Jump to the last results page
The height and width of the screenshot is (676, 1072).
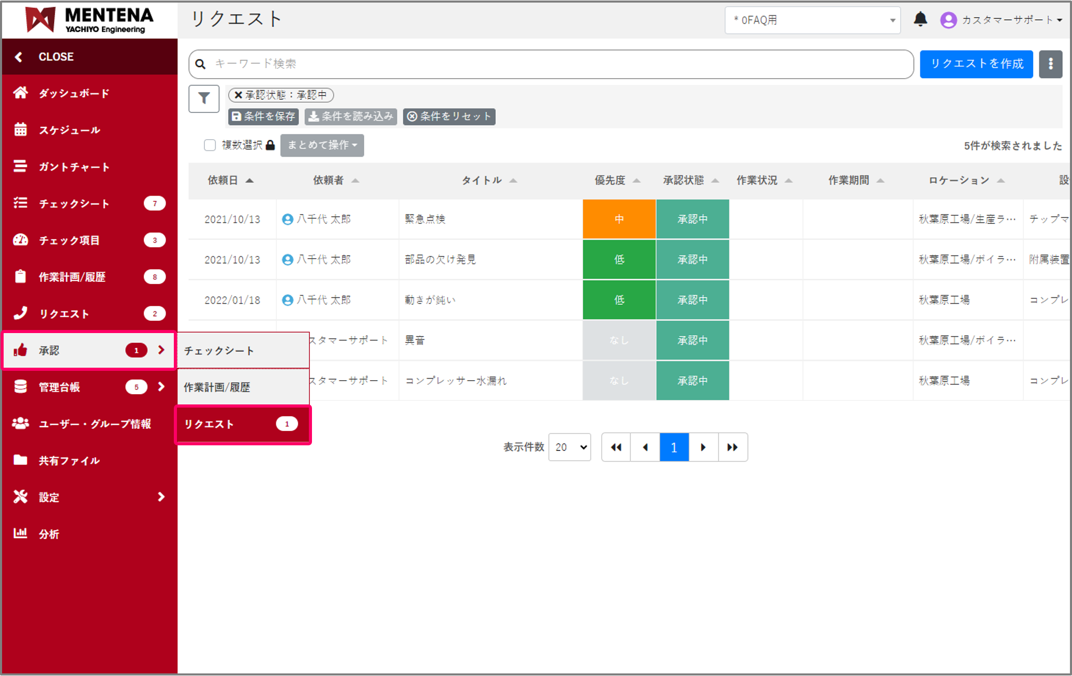732,447
